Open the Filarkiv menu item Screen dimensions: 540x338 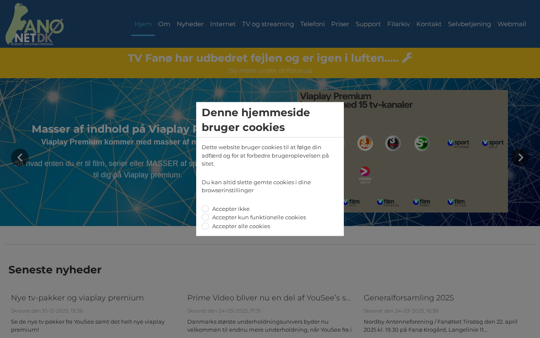[399, 24]
